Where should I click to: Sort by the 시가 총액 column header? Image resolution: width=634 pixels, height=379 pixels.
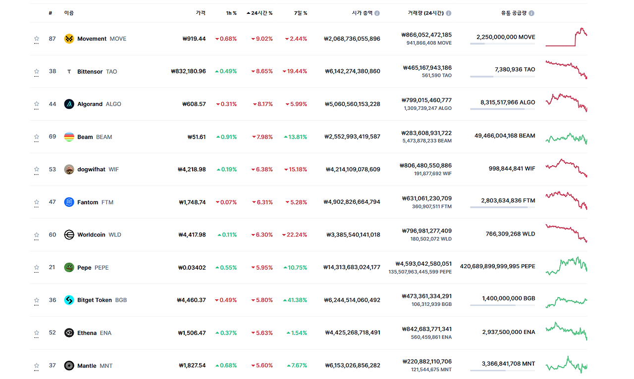pos(362,13)
